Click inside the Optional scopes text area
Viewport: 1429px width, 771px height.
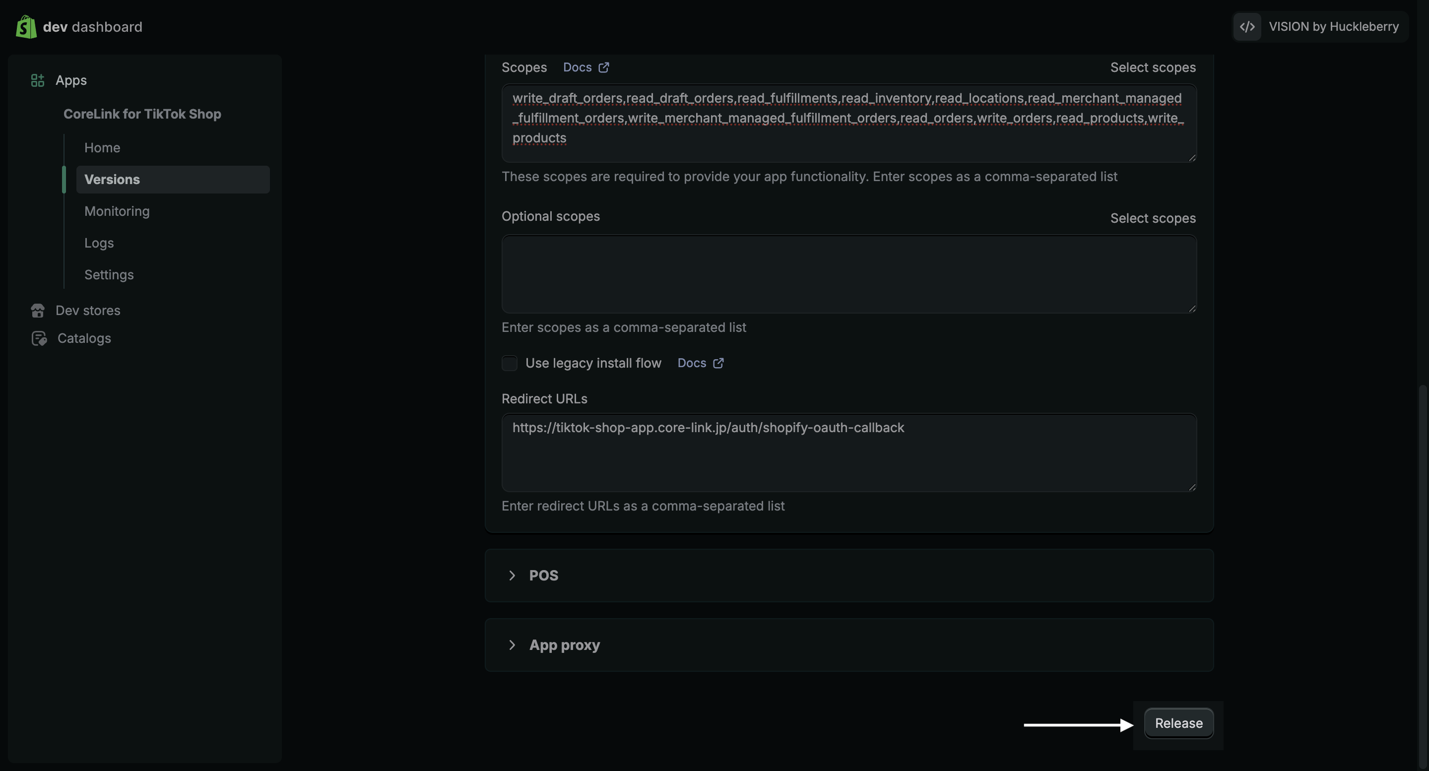[x=849, y=274]
